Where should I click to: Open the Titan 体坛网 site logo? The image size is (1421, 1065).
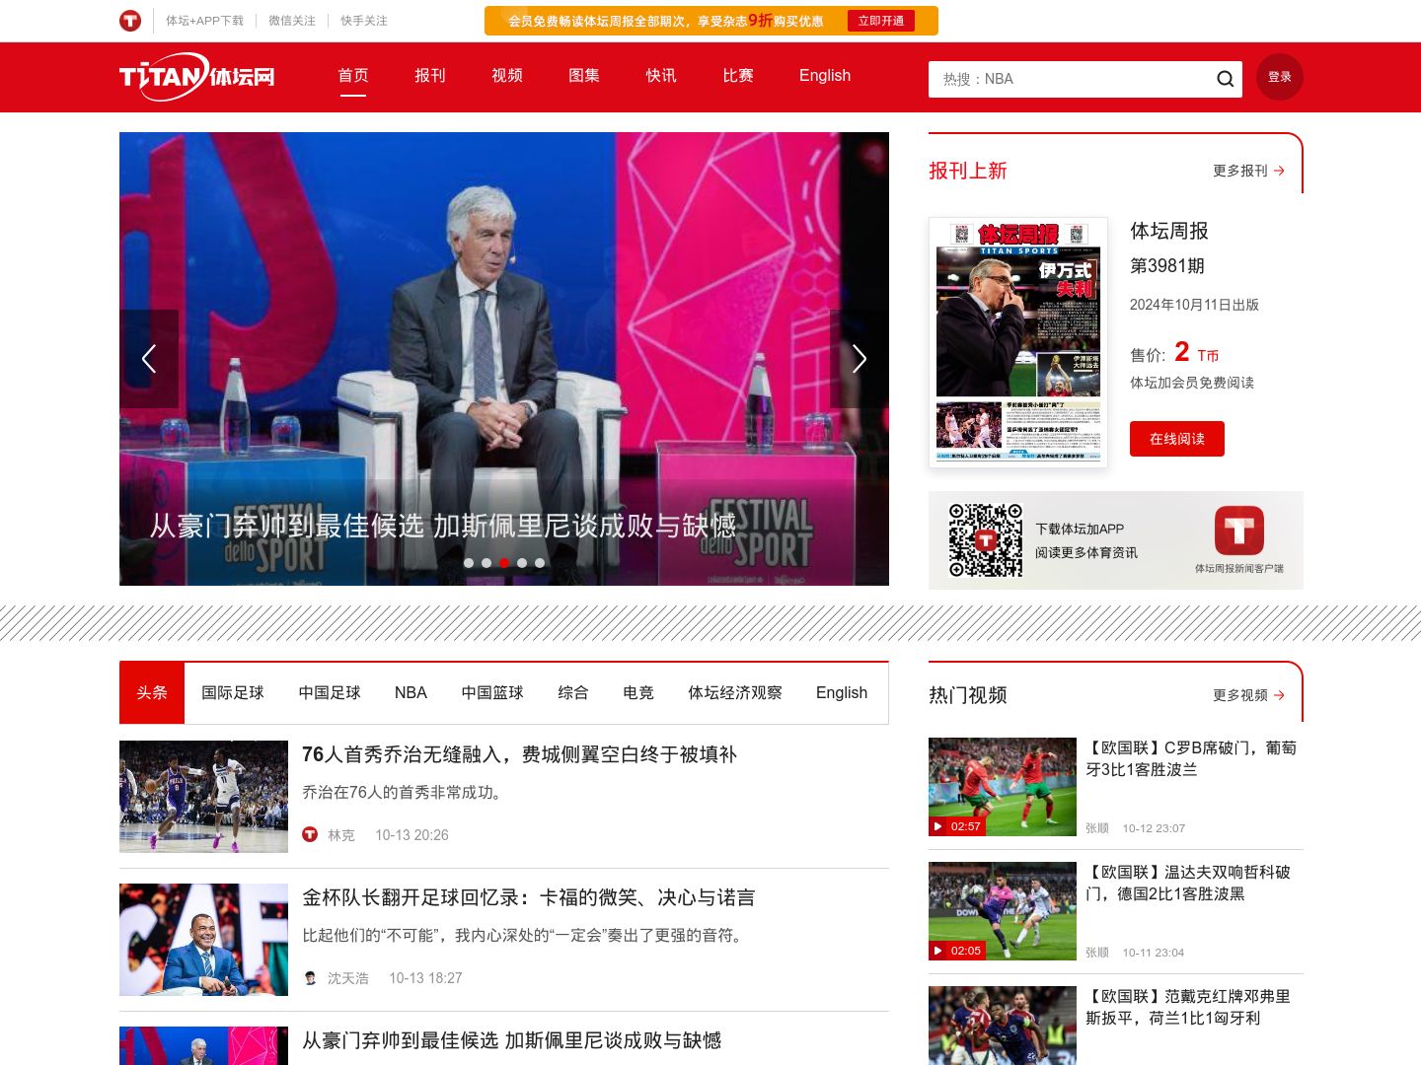point(197,77)
